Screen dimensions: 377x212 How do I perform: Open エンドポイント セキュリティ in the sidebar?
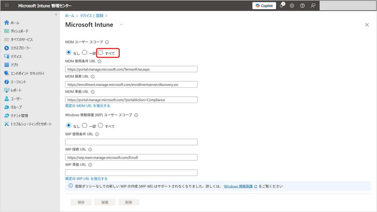[27, 73]
